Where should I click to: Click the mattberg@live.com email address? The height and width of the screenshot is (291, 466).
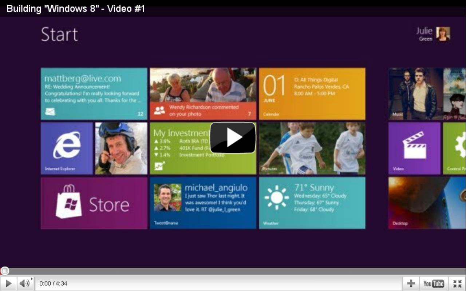click(x=83, y=79)
